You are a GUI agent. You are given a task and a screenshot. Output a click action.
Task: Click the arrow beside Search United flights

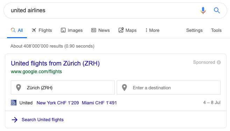tap(15, 120)
